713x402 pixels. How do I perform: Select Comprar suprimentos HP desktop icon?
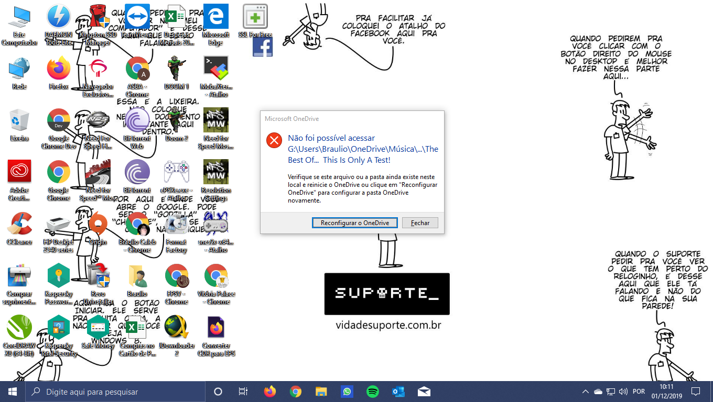coord(19,285)
